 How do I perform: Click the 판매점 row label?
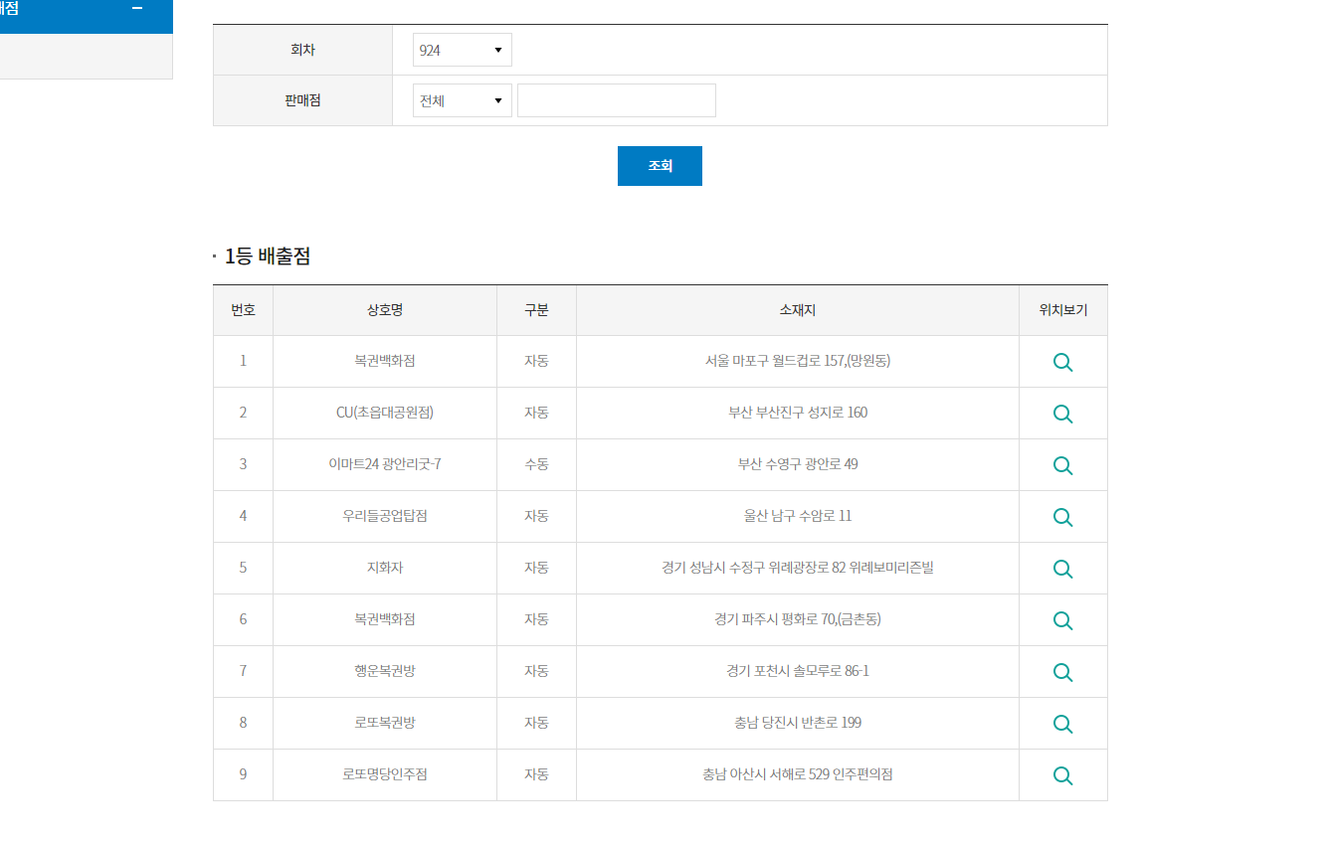click(x=302, y=100)
